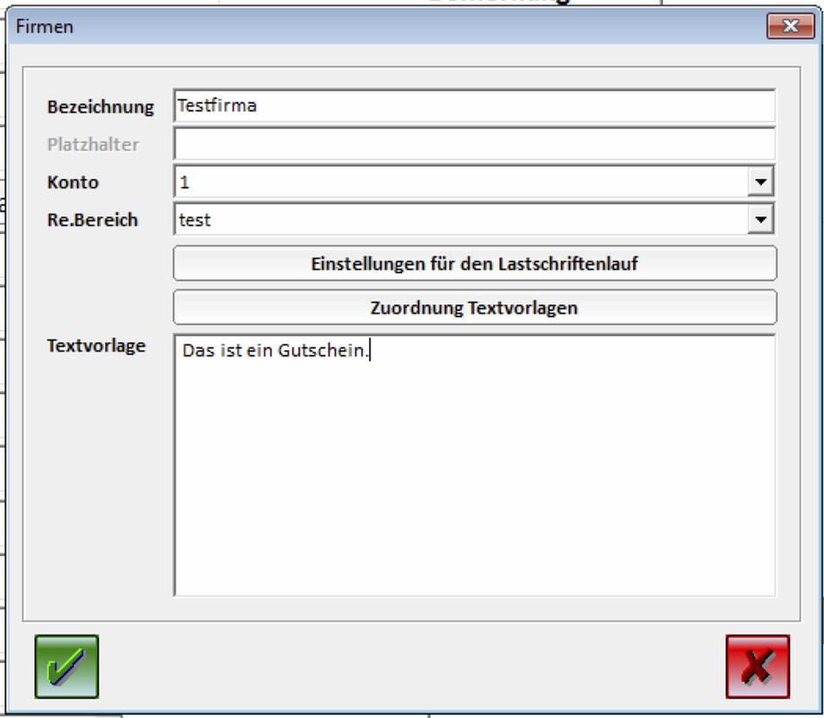Click the Konto combo box showing 1
824x718 pixels.
tap(460, 182)
